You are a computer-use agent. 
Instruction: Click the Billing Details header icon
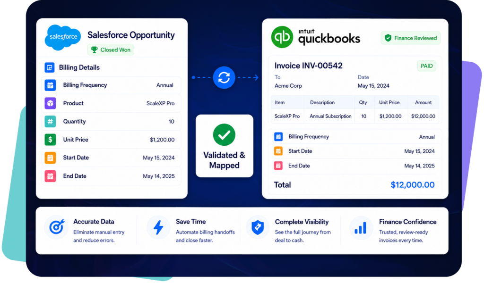[x=50, y=67]
